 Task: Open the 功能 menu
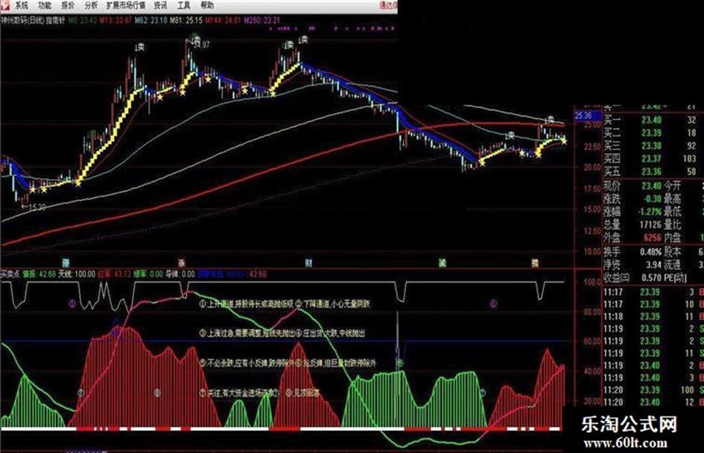pyautogui.click(x=45, y=5)
